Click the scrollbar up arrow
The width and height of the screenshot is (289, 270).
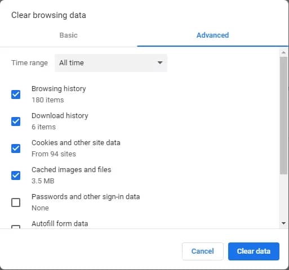click(x=284, y=53)
